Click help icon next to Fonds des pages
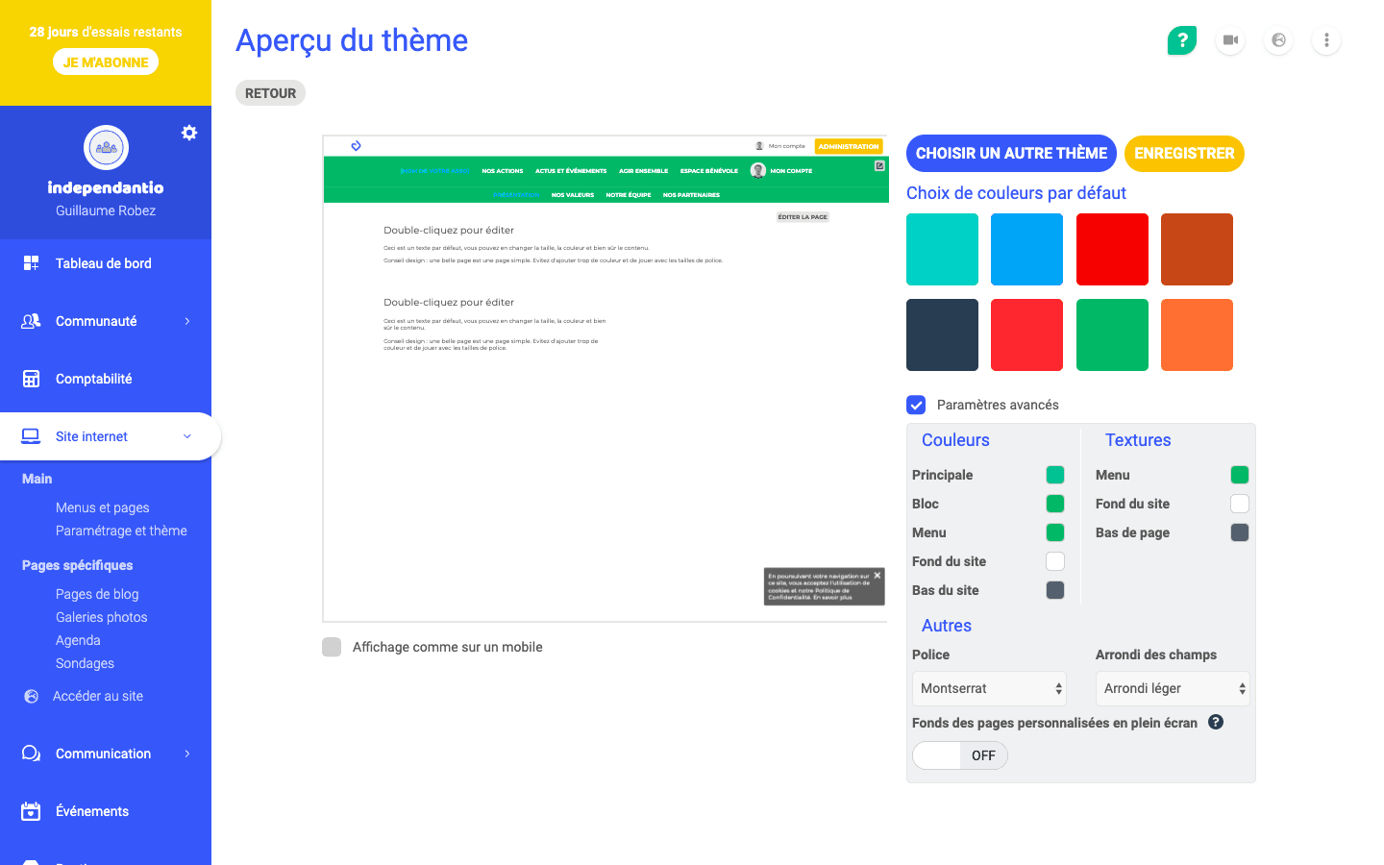The width and height of the screenshot is (1384, 865). click(x=1216, y=722)
